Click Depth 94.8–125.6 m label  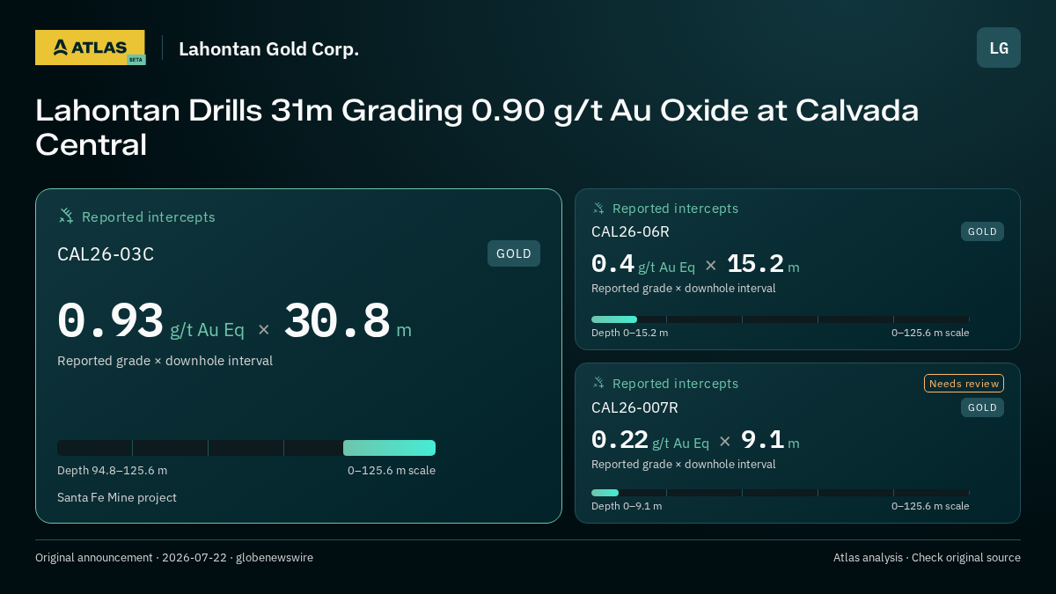[112, 470]
